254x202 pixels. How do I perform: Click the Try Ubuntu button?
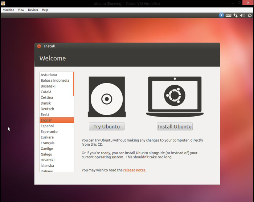[x=107, y=126]
